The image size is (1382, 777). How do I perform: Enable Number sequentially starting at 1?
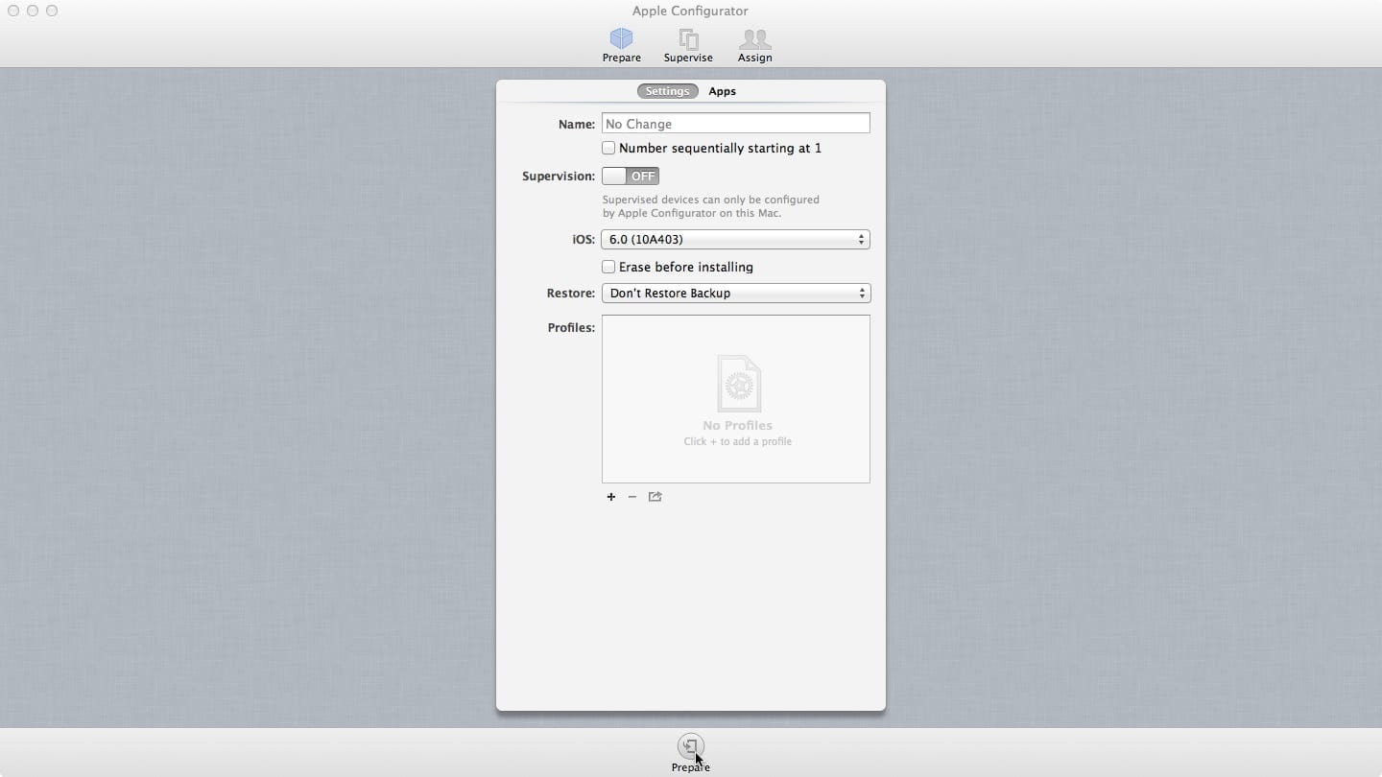pos(608,148)
